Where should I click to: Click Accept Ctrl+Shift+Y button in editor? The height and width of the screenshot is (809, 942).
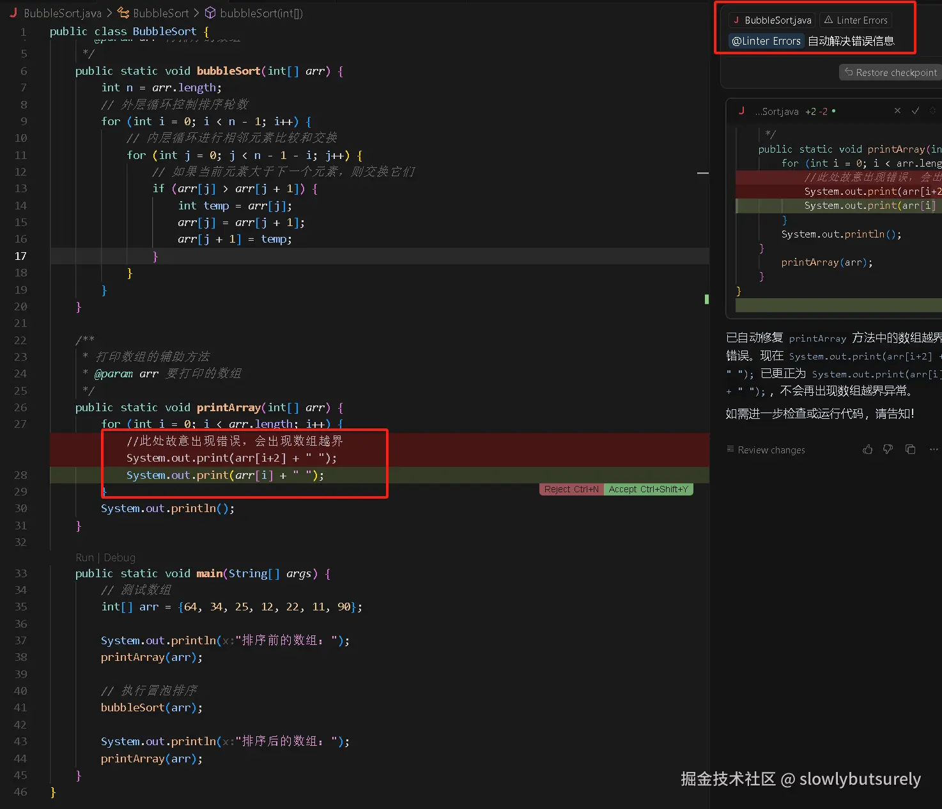[648, 489]
